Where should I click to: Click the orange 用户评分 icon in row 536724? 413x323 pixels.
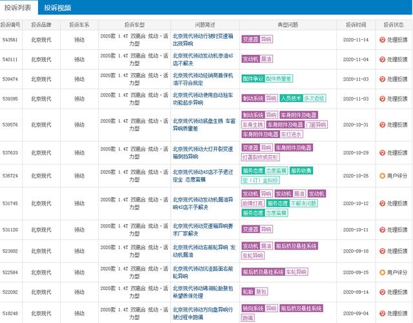382,176
